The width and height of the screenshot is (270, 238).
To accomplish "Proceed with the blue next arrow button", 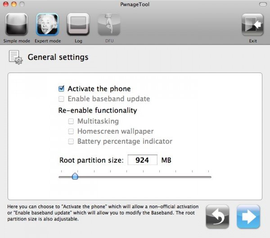I will (x=248, y=217).
